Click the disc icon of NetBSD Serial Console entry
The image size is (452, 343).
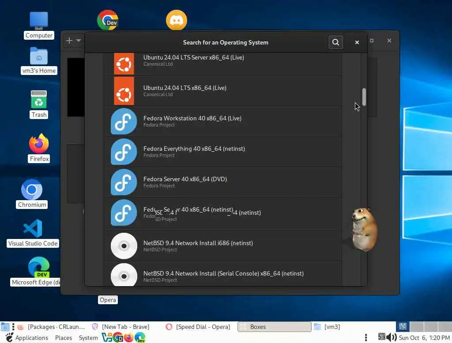124,275
